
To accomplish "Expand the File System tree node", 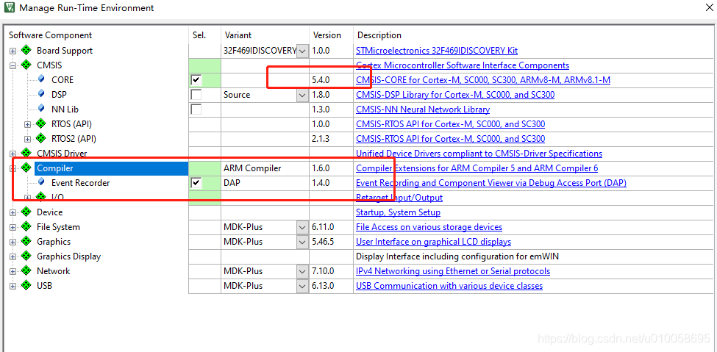I will point(13,227).
